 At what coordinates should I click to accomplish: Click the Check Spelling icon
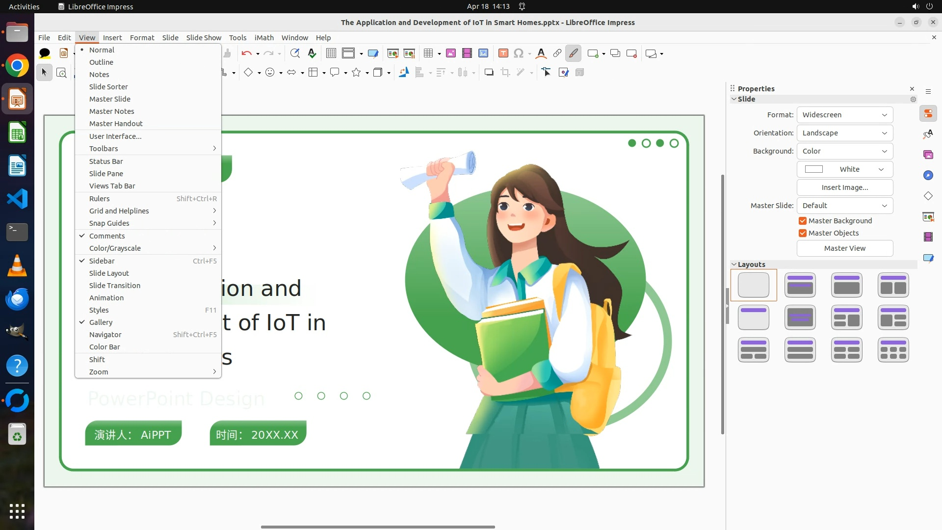point(312,53)
